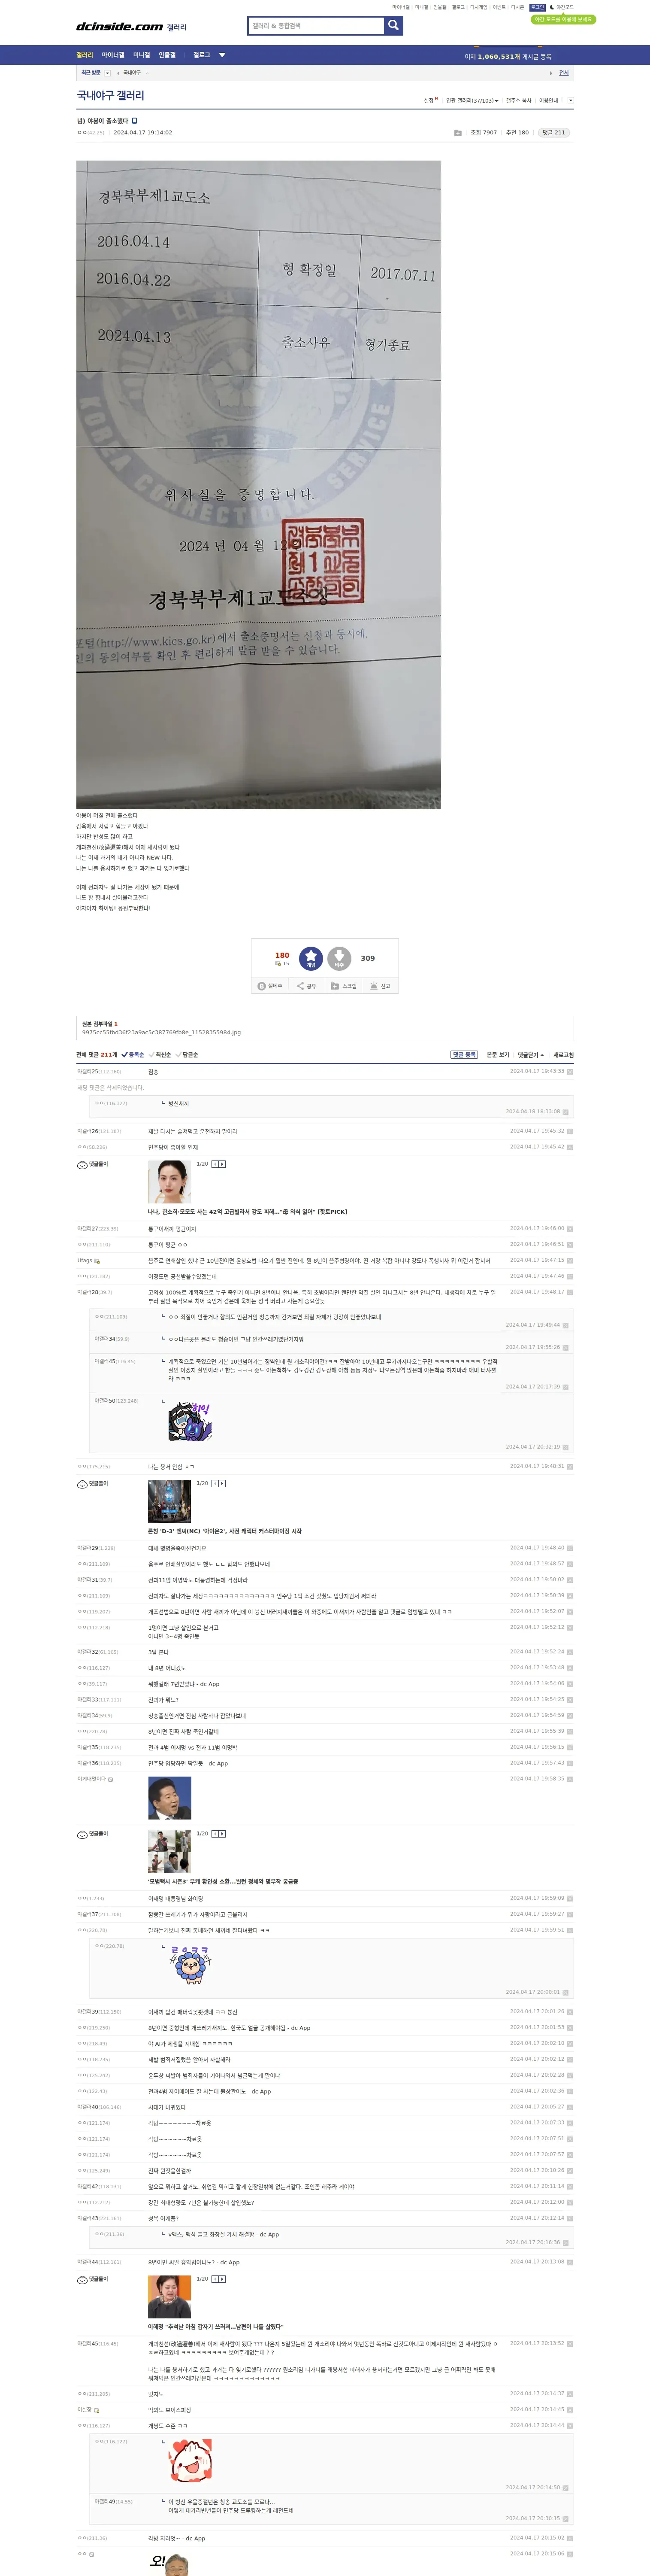Click nickname 여갤러25
The image size is (650, 2576).
coord(88,1071)
